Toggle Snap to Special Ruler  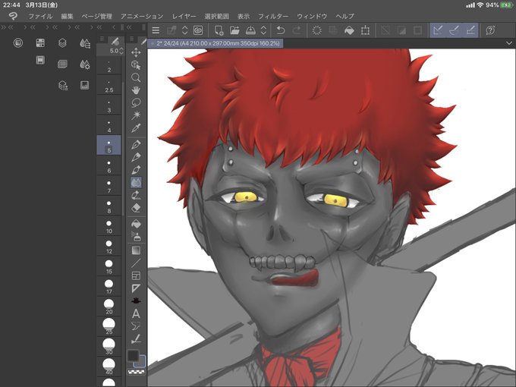tap(454, 30)
